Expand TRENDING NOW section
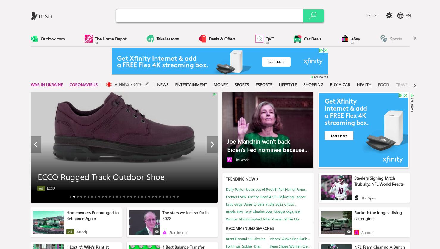The width and height of the screenshot is (440, 249). tap(242, 179)
